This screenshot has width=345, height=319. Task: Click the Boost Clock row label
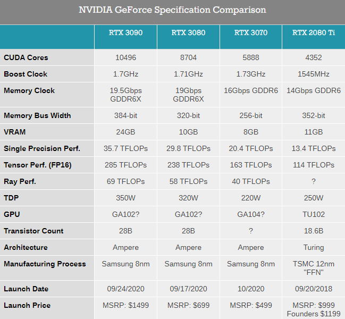point(26,74)
